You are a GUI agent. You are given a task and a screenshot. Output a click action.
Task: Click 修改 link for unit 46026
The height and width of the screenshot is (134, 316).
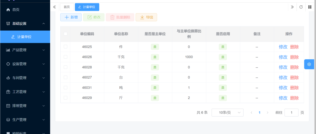click(x=283, y=57)
